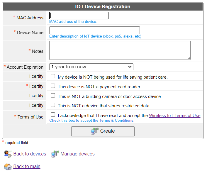The width and height of the screenshot is (207, 171).
Task: Check the NOT life saving patient care box
Action: point(53,77)
